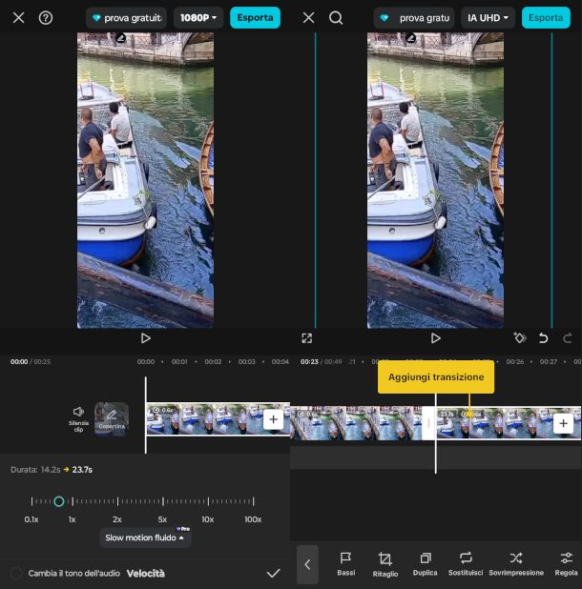Click Esporta in left editor
Image resolution: width=582 pixels, height=589 pixels.
click(x=255, y=18)
